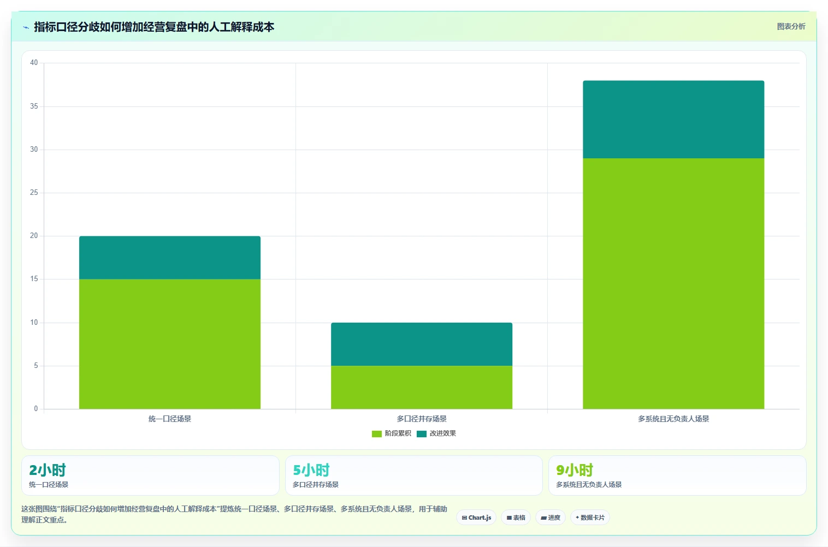Screen dimensions: 828x547
Task: Click the description paragraph starting with 这张图围绕
Action: 234,514
